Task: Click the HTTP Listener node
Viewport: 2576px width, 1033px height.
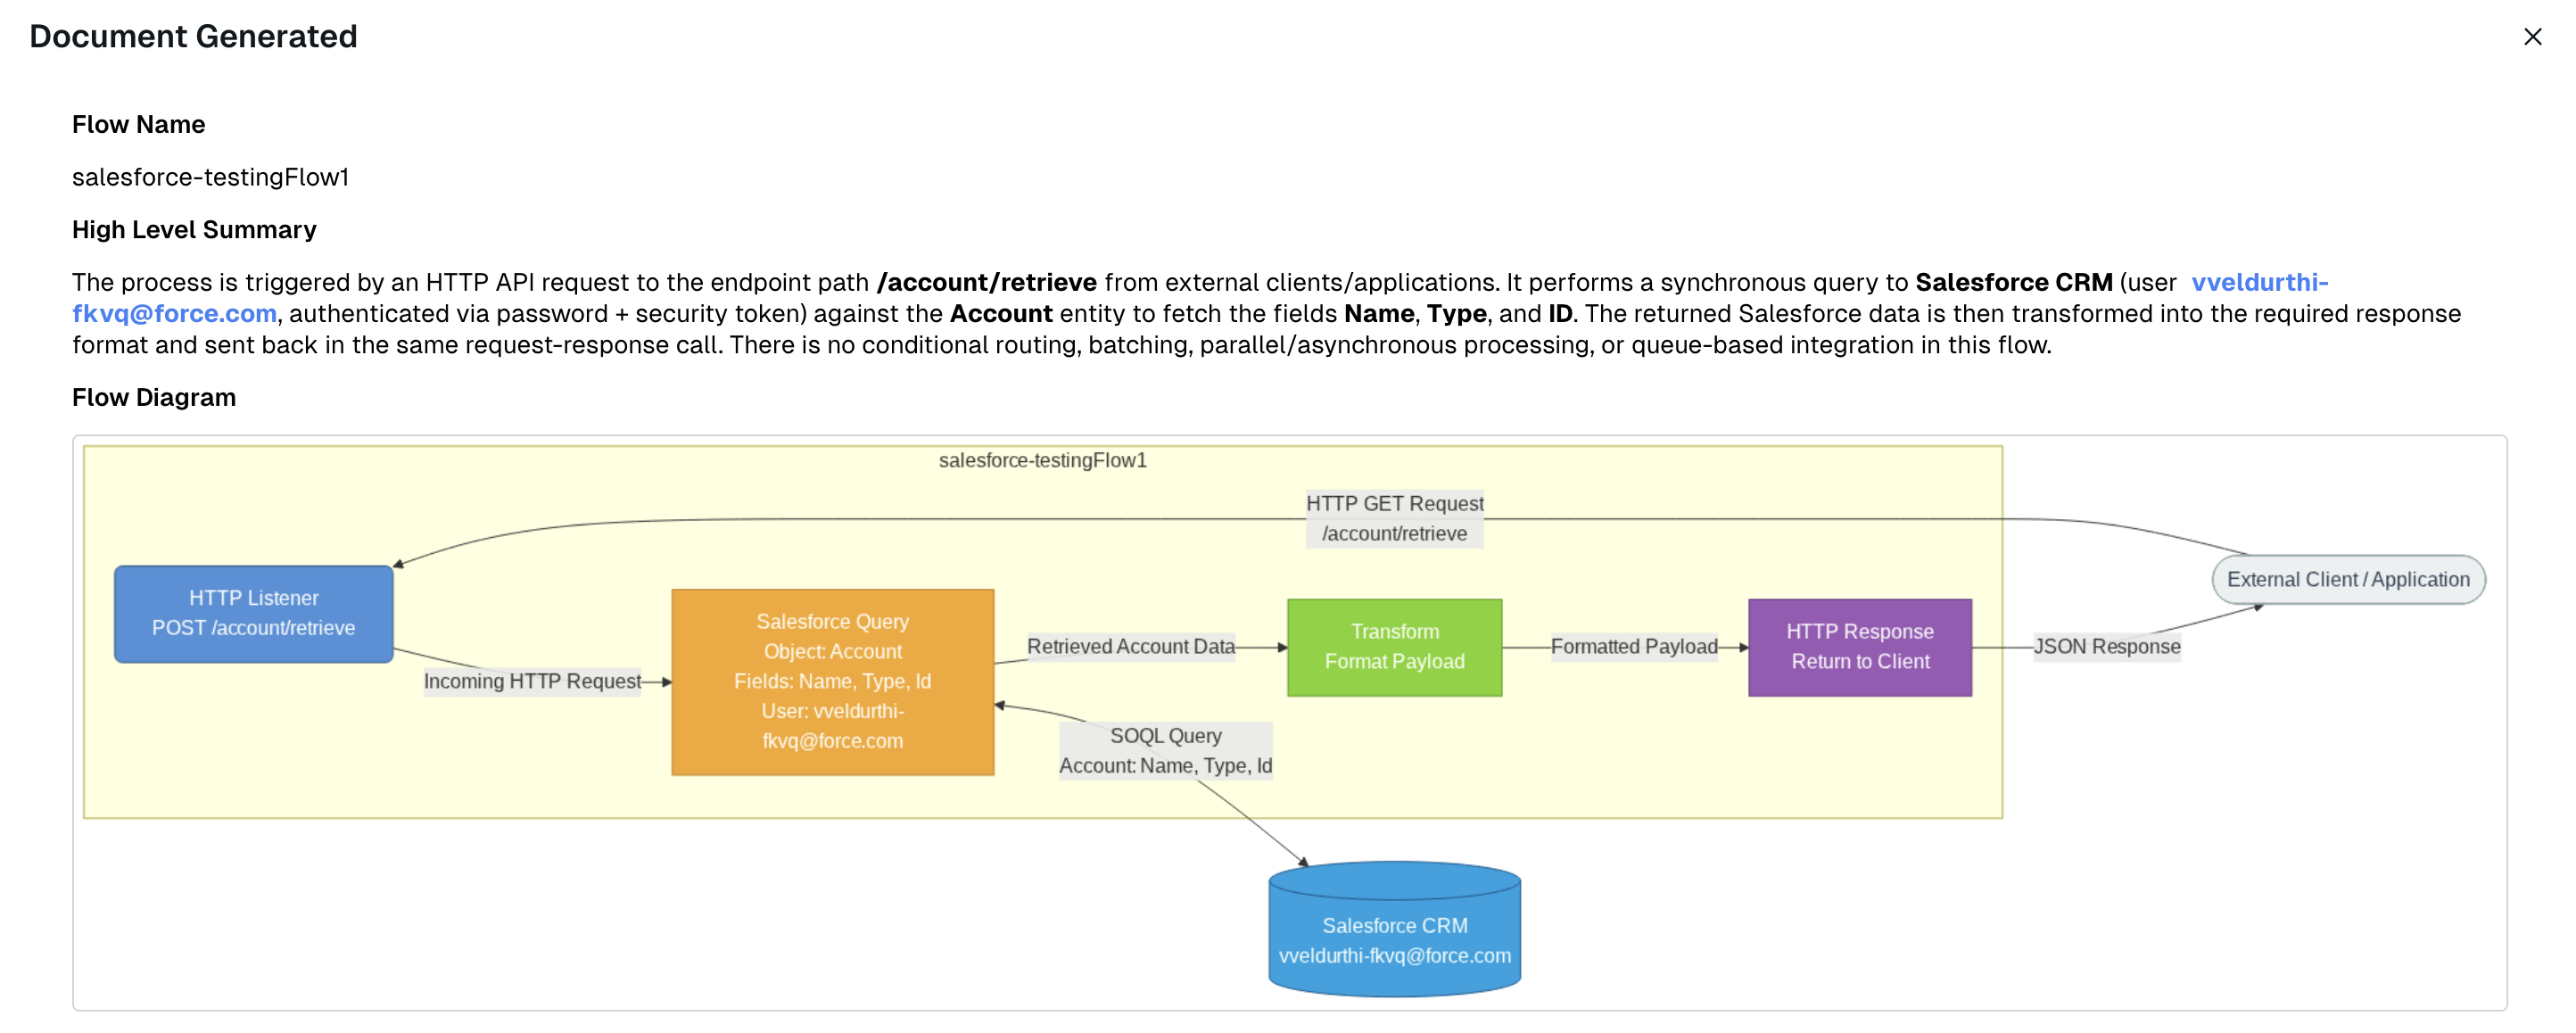Action: point(253,613)
